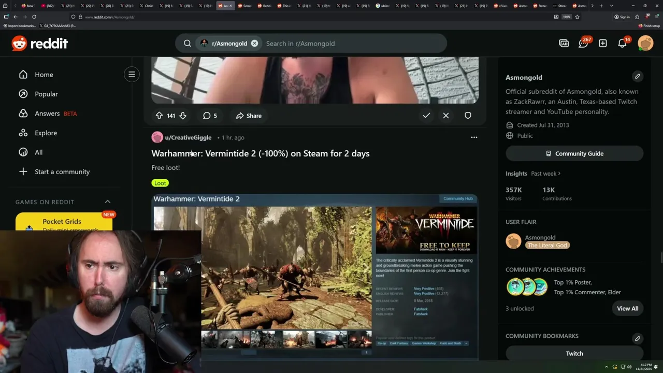Screen dimensions: 663x373
Task: Click the 13K Contributions stat
Action: tap(557, 194)
